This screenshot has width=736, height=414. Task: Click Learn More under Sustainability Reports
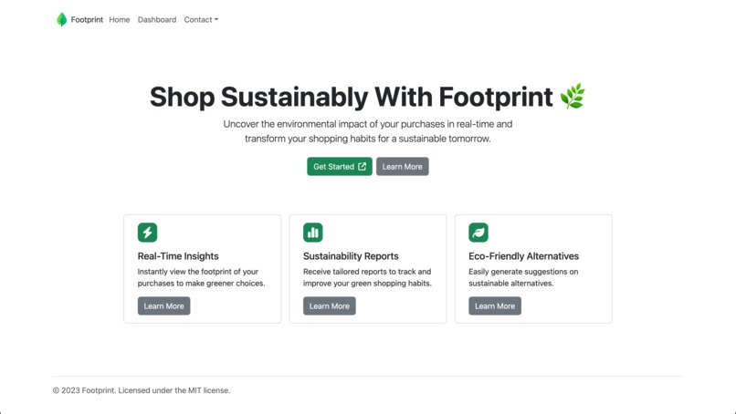329,305
